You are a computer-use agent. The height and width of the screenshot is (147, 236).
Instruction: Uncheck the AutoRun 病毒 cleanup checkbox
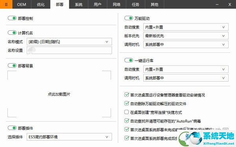tap(127, 121)
